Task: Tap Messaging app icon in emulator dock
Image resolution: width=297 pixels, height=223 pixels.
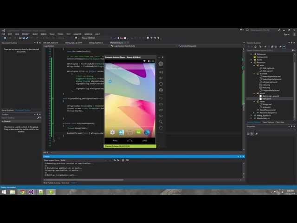Action: (x=138, y=132)
